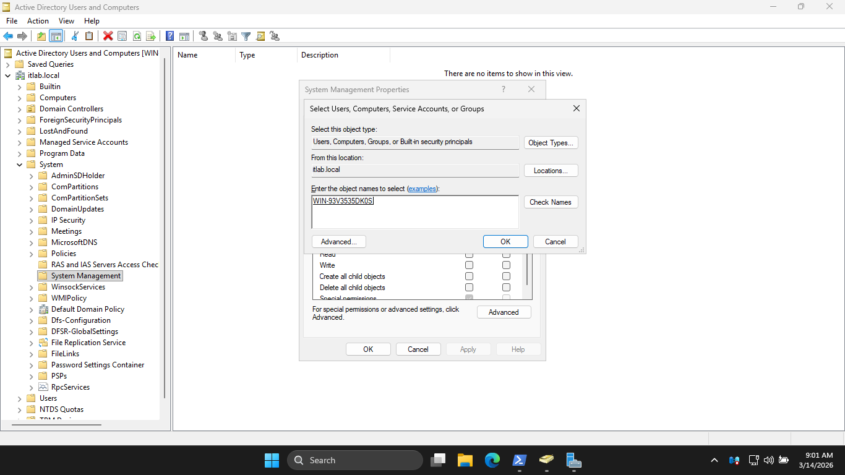Expand the MicrosoftDNS container

click(32, 242)
